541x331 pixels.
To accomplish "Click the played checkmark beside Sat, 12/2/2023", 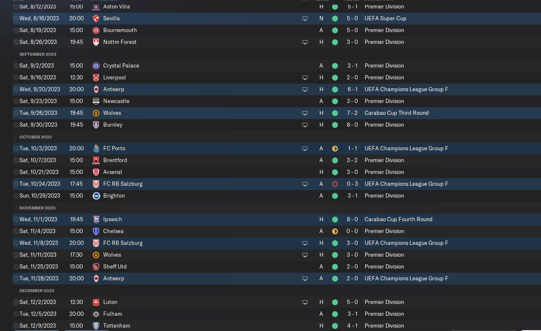I will point(16,302).
